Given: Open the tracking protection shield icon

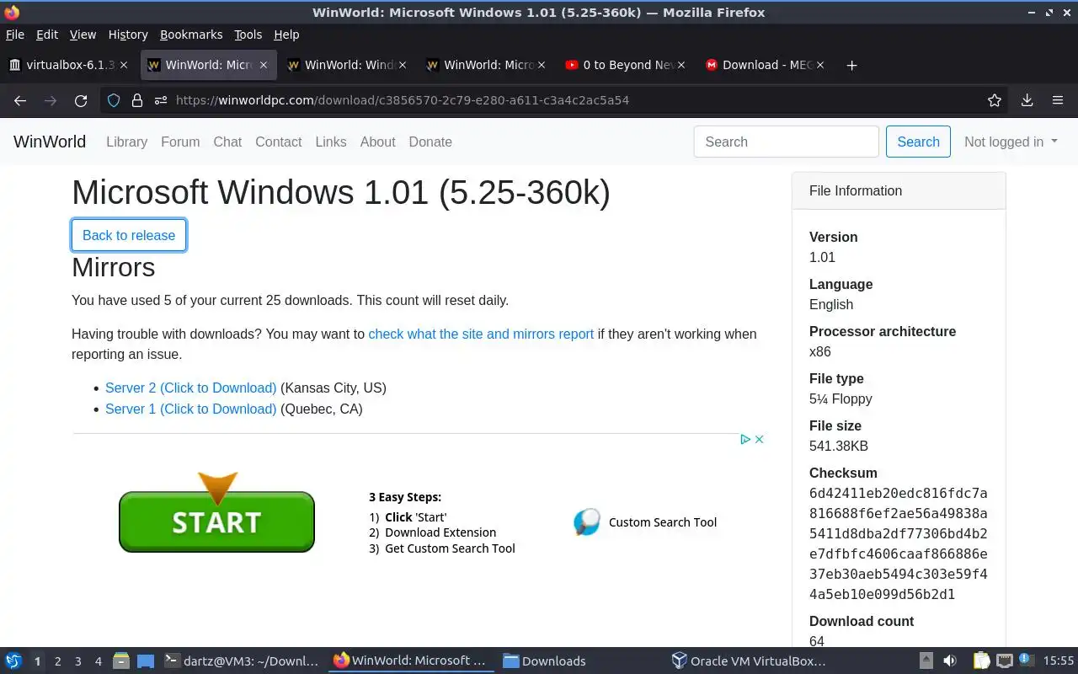Looking at the screenshot, I should [114, 100].
